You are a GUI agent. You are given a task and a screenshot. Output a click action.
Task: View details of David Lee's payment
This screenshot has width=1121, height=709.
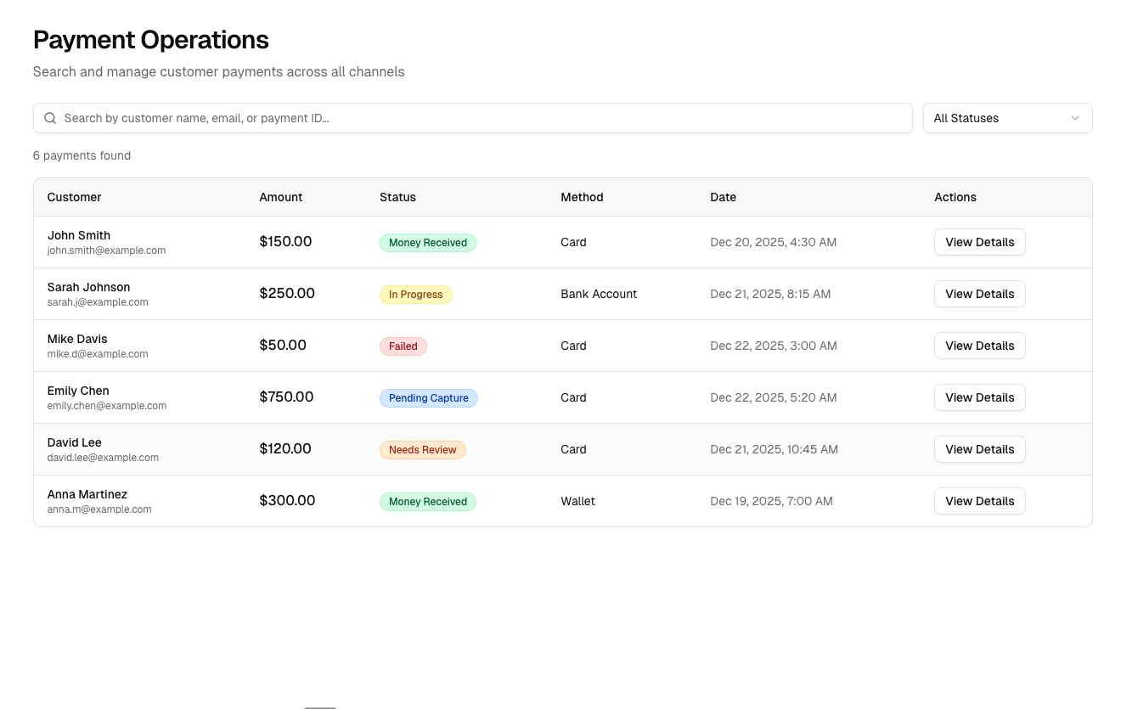[979, 449]
